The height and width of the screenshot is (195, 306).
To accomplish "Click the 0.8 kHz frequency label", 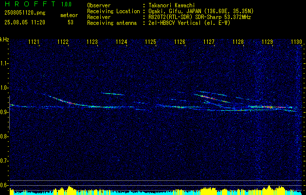I will (4, 136).
